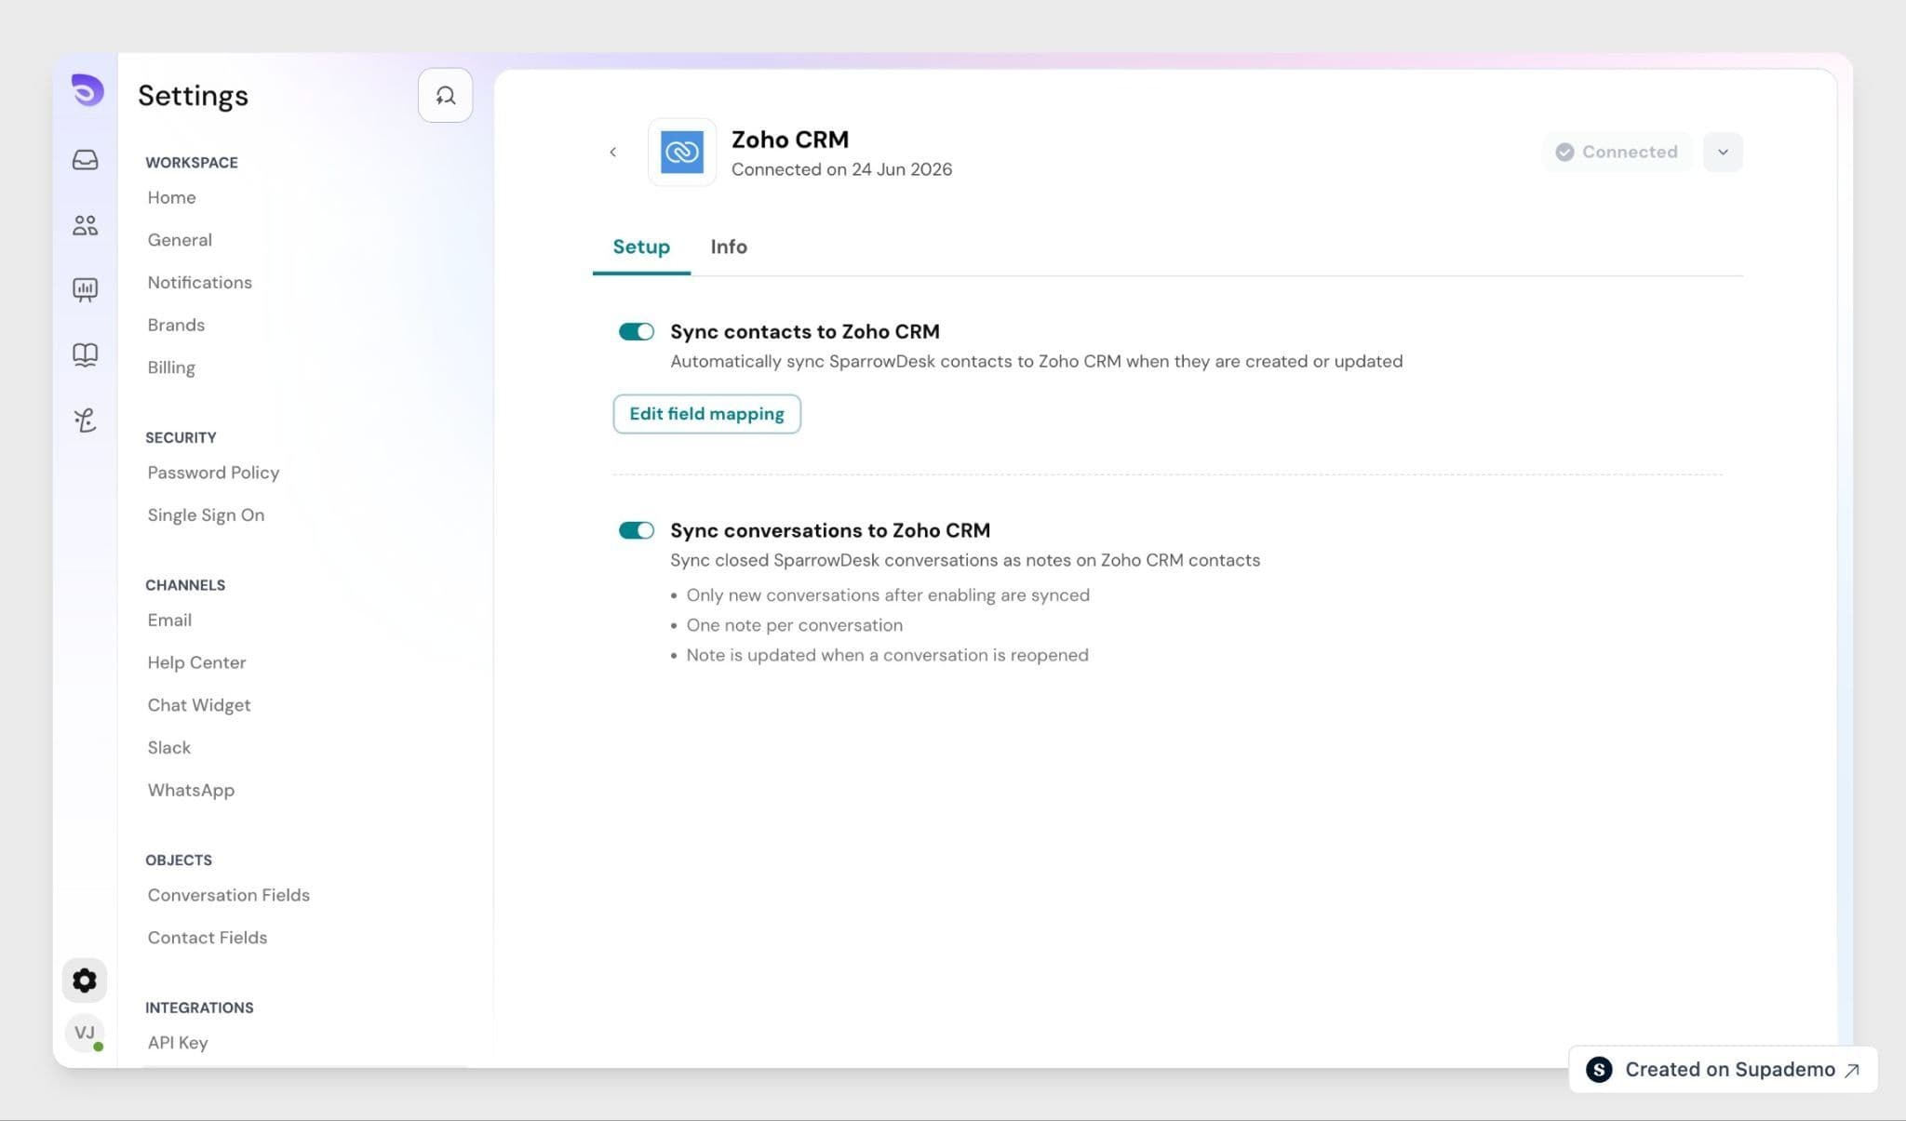This screenshot has height=1121, width=1906.
Task: Click the INTEGRATIONS section label
Action: point(199,1008)
